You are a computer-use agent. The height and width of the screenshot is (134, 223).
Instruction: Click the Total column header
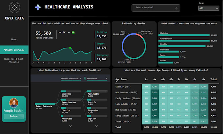click(213, 79)
